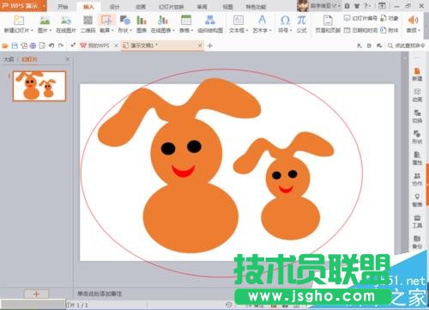Image resolution: width=429 pixels, height=310 pixels.
Task: Open the 视图 (View) ribbon tab
Action: pyautogui.click(x=227, y=7)
